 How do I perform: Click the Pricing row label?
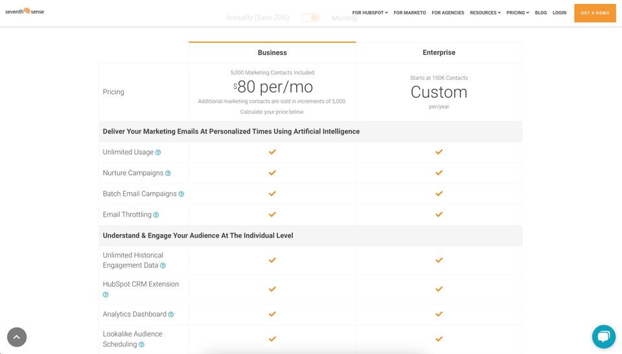pos(113,91)
